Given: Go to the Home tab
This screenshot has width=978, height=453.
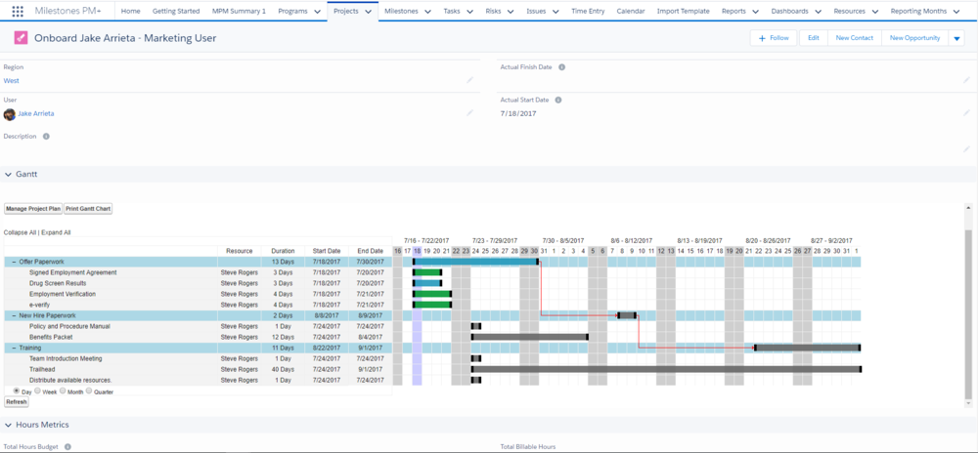Looking at the screenshot, I should tap(130, 11).
